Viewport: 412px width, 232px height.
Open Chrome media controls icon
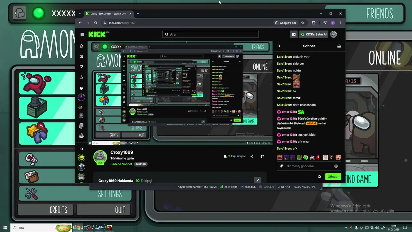click(325, 23)
